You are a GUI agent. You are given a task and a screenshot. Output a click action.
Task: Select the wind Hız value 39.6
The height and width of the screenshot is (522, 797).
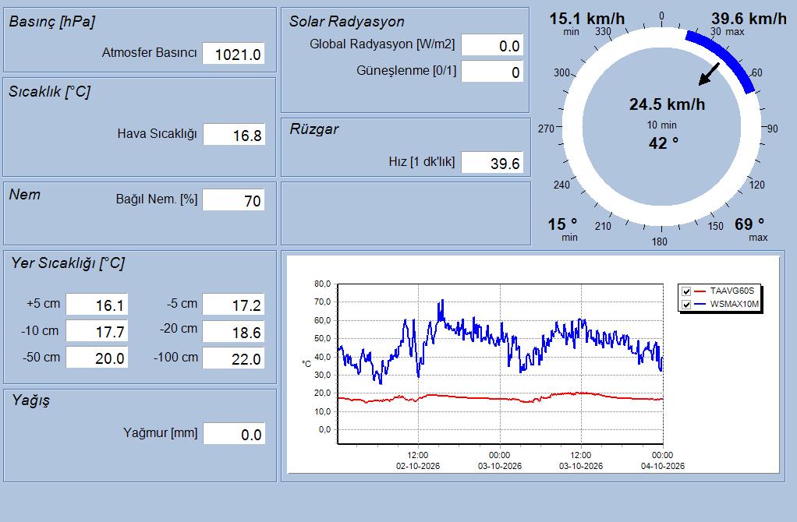[492, 163]
